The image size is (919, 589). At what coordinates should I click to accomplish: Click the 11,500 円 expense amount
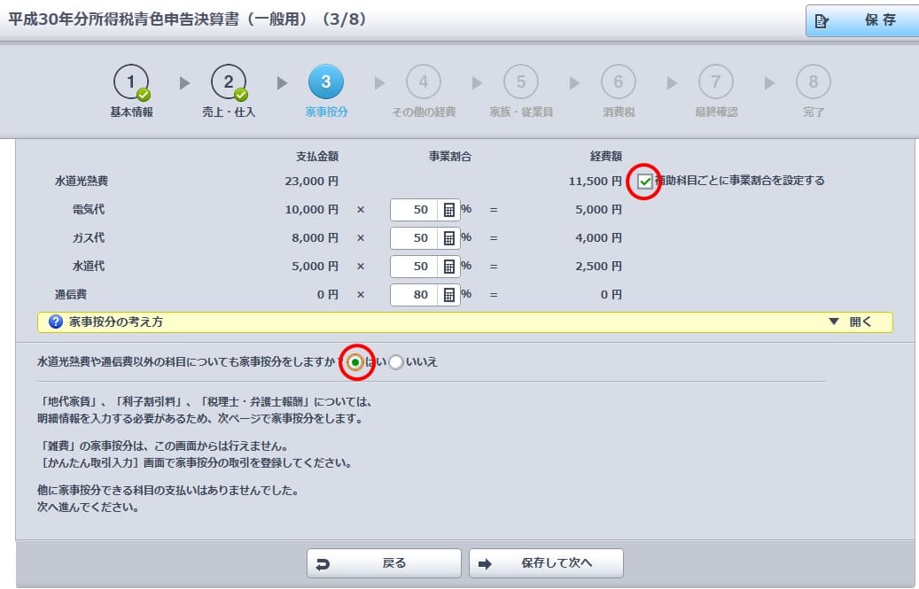click(595, 181)
